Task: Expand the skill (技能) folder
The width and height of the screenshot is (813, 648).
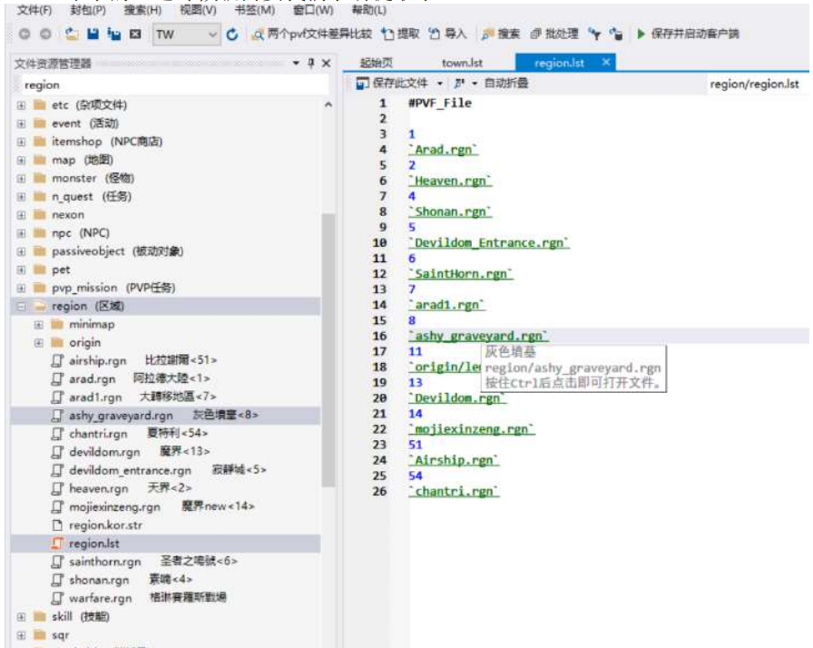Action: coord(22,617)
